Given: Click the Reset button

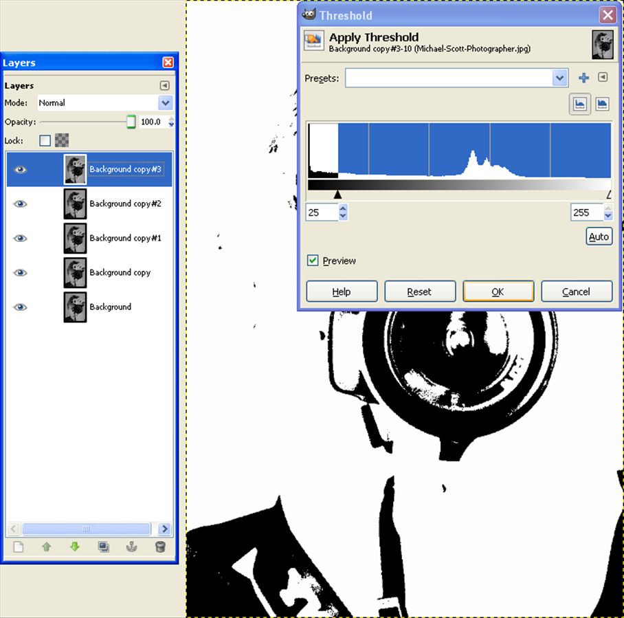Looking at the screenshot, I should pos(420,291).
